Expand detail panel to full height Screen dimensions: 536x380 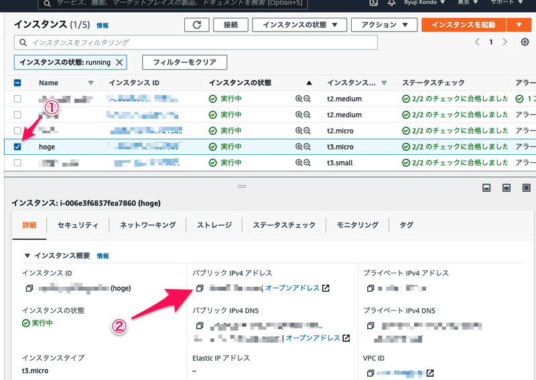coord(527,188)
